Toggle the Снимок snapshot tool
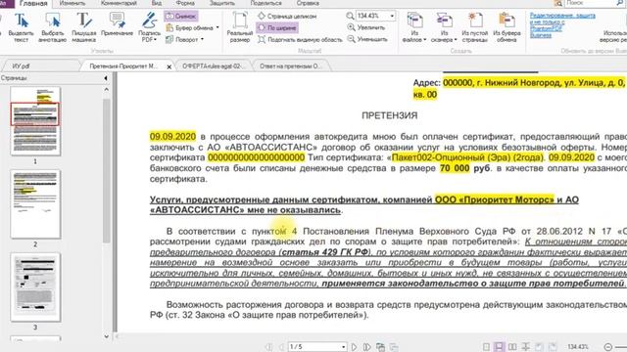This screenshot has height=352, width=627. (x=180, y=16)
